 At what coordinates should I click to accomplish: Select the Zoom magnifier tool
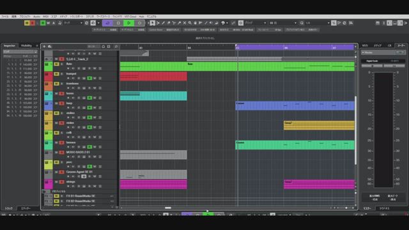pyautogui.click(x=190, y=23)
